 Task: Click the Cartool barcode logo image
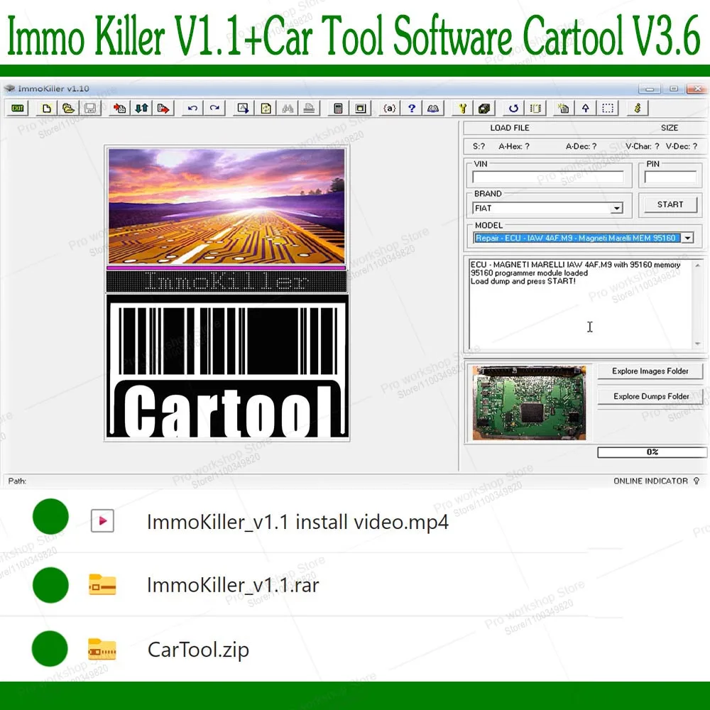point(226,366)
